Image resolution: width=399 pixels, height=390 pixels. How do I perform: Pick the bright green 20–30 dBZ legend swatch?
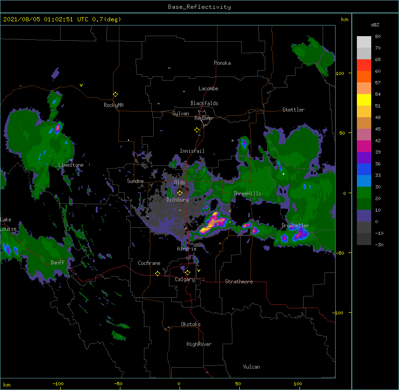364,193
